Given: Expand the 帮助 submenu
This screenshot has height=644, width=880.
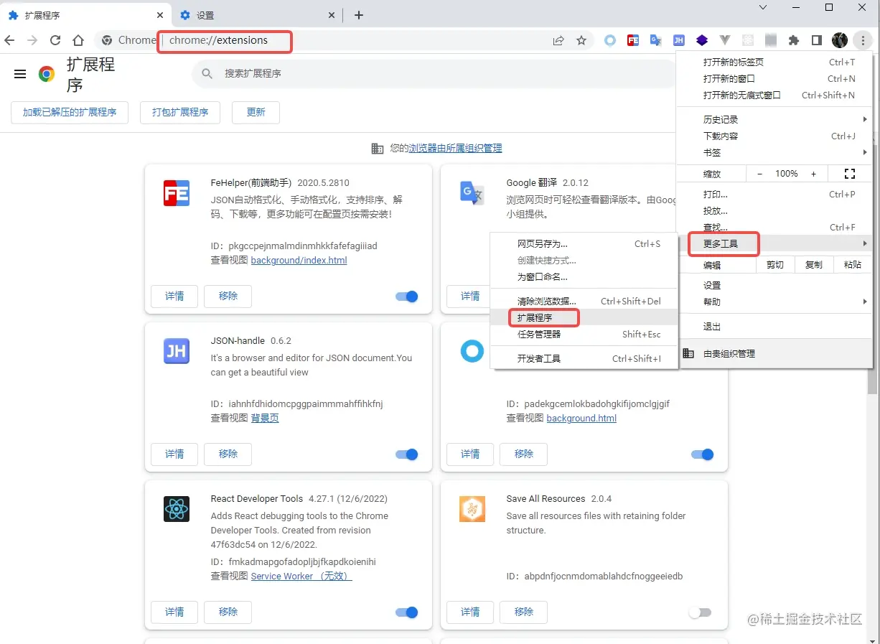Looking at the screenshot, I should tap(775, 302).
